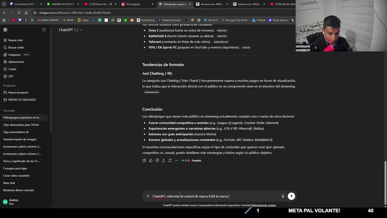The width and height of the screenshot is (387, 218).
Task: Open Andrey Plus account menu
Action: 25,202
